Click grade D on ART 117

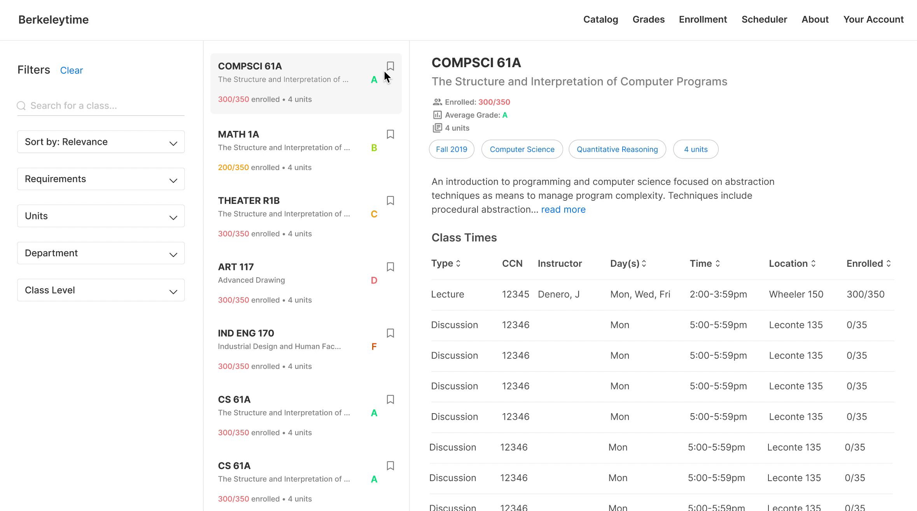pos(374,280)
